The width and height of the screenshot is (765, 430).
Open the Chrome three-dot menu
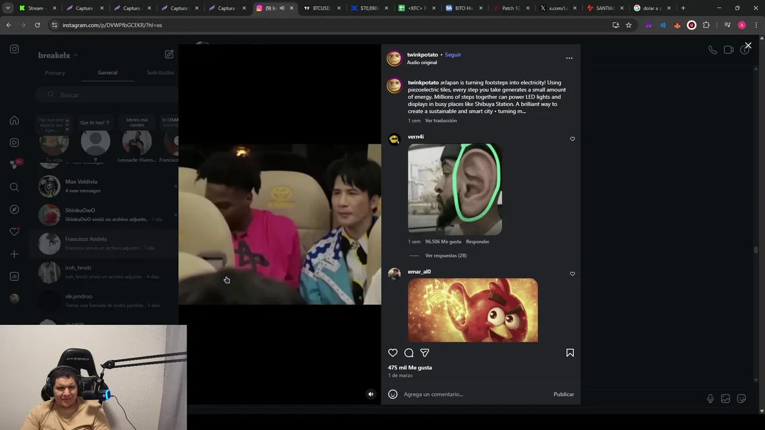coord(756,25)
